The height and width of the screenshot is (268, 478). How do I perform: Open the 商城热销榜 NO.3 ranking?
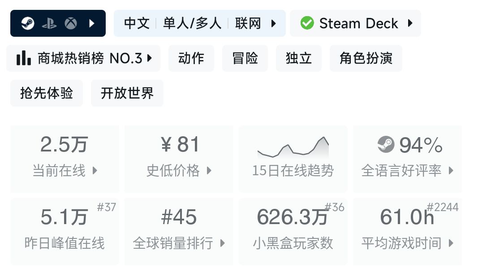pyautogui.click(x=90, y=58)
